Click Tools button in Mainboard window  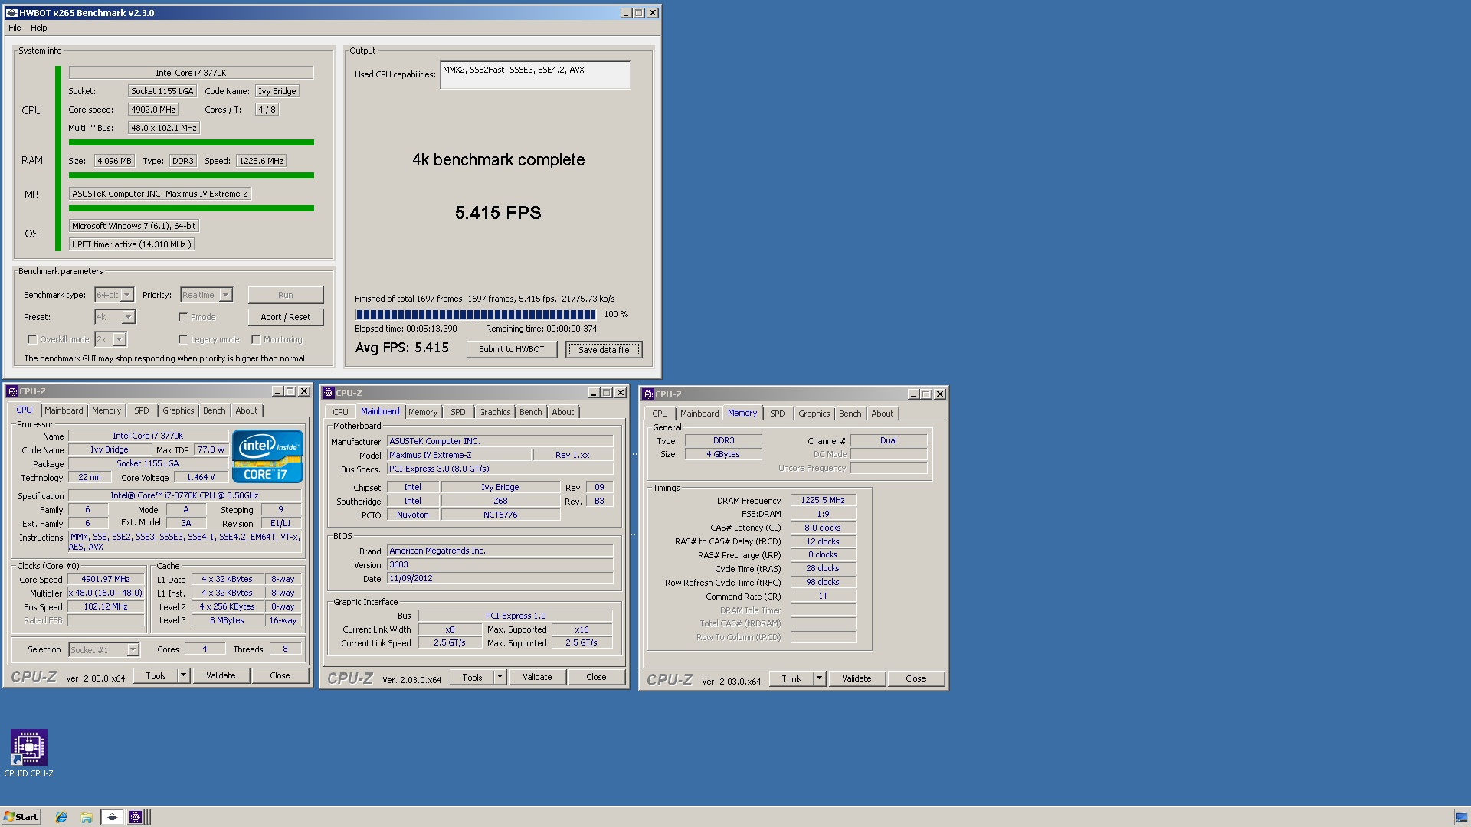(472, 677)
